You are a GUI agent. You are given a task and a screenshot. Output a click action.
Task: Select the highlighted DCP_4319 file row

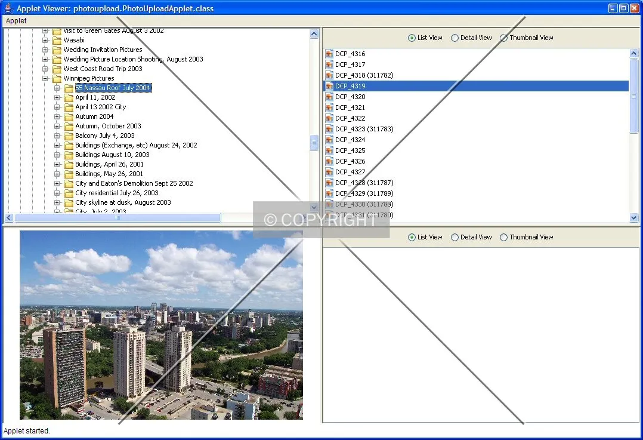[x=476, y=86]
